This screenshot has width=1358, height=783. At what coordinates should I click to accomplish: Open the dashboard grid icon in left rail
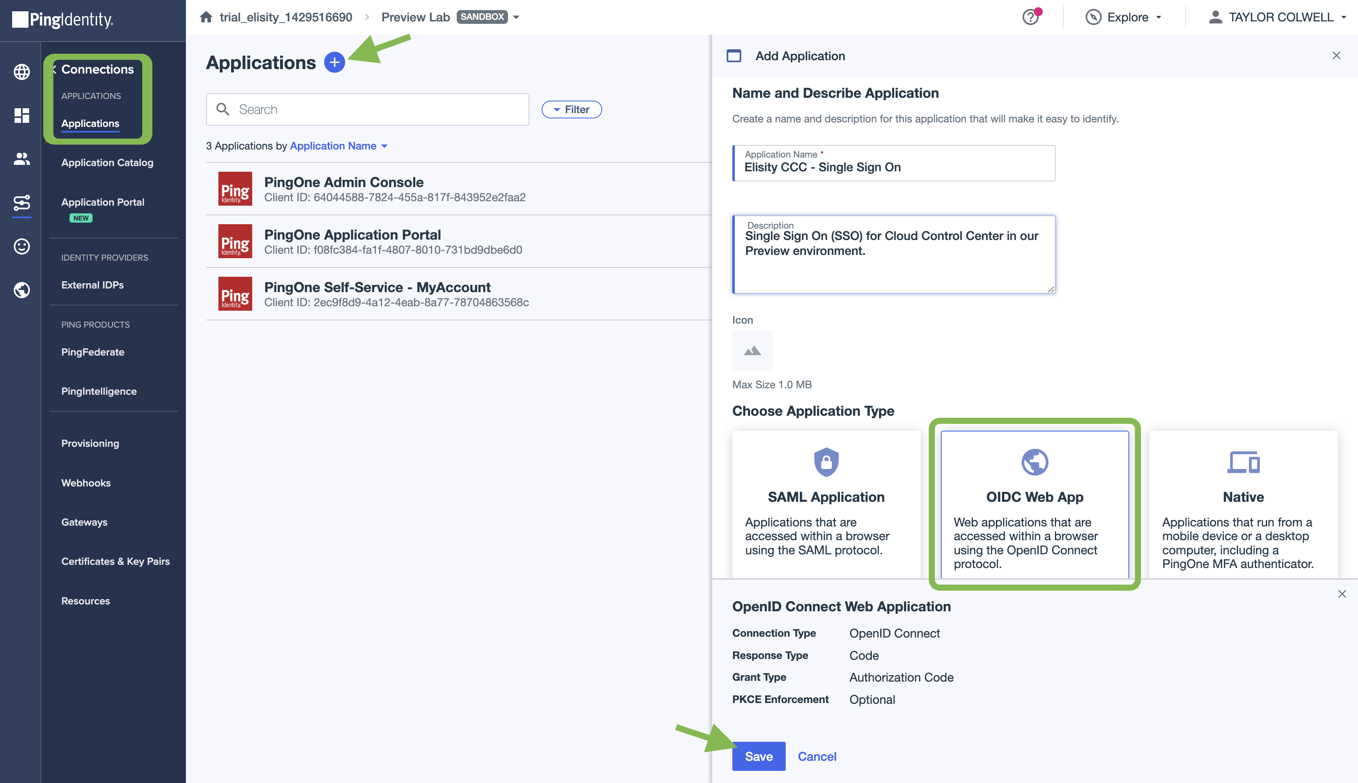click(21, 115)
